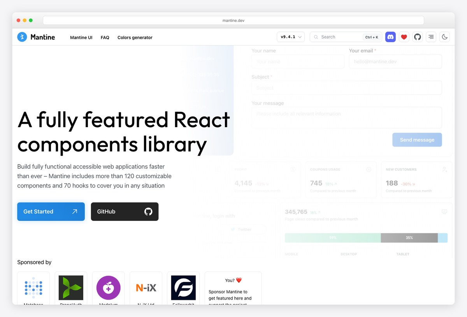Viewport: 467px width, 317px height.
Task: Click the heart sponsor icon in header
Action: pos(404,37)
